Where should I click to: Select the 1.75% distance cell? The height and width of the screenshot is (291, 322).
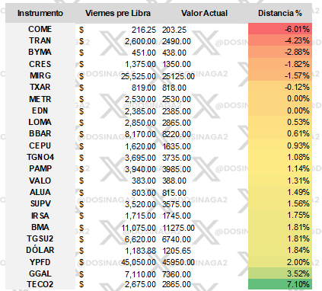tap(280, 216)
